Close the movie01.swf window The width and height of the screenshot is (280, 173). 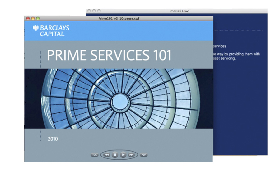click(89, 11)
